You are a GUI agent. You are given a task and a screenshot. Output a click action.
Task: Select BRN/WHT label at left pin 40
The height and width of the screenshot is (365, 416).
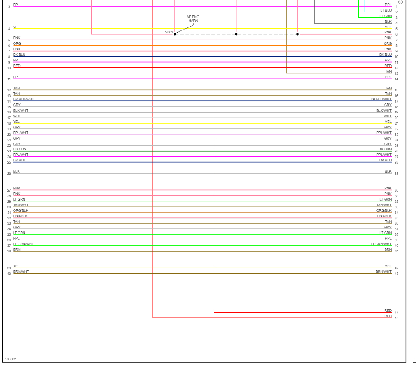(x=21, y=271)
